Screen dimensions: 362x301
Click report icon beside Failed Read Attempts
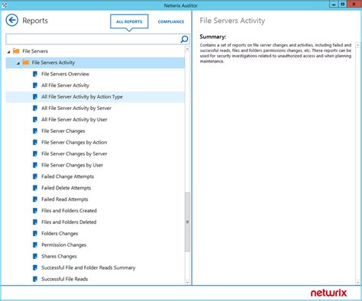[35, 199]
